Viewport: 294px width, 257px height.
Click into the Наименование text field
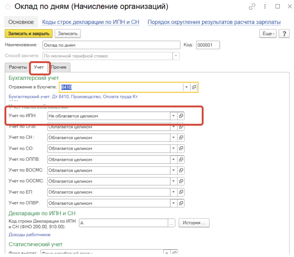coord(110,45)
